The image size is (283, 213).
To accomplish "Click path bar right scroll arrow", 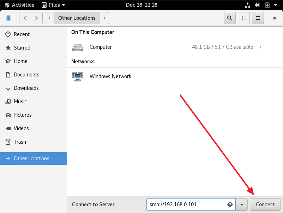I will pyautogui.click(x=104, y=18).
